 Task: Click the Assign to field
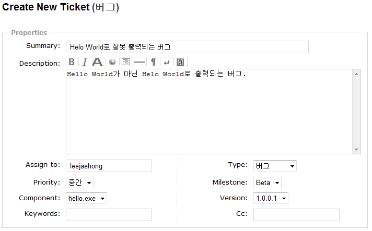click(x=109, y=166)
